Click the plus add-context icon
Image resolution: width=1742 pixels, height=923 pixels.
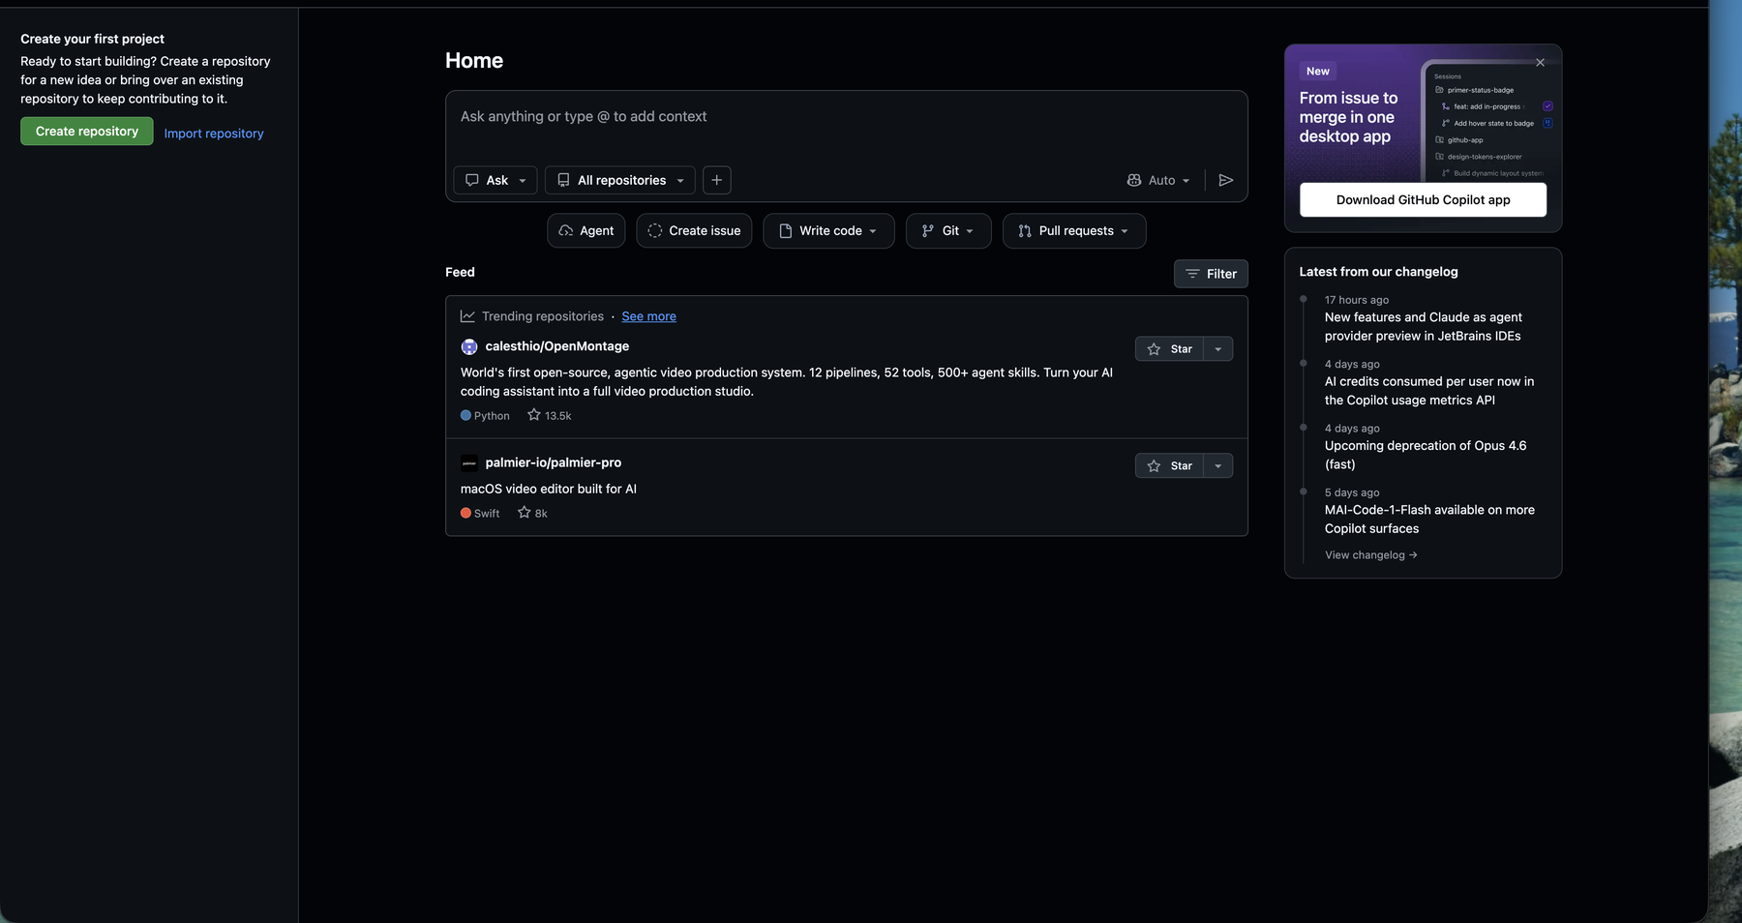pos(716,180)
